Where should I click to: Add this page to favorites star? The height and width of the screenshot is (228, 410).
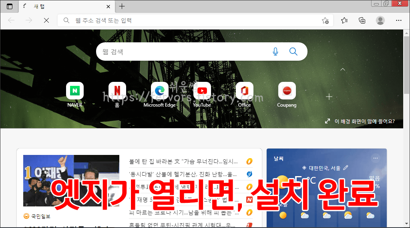pyautogui.click(x=325, y=20)
